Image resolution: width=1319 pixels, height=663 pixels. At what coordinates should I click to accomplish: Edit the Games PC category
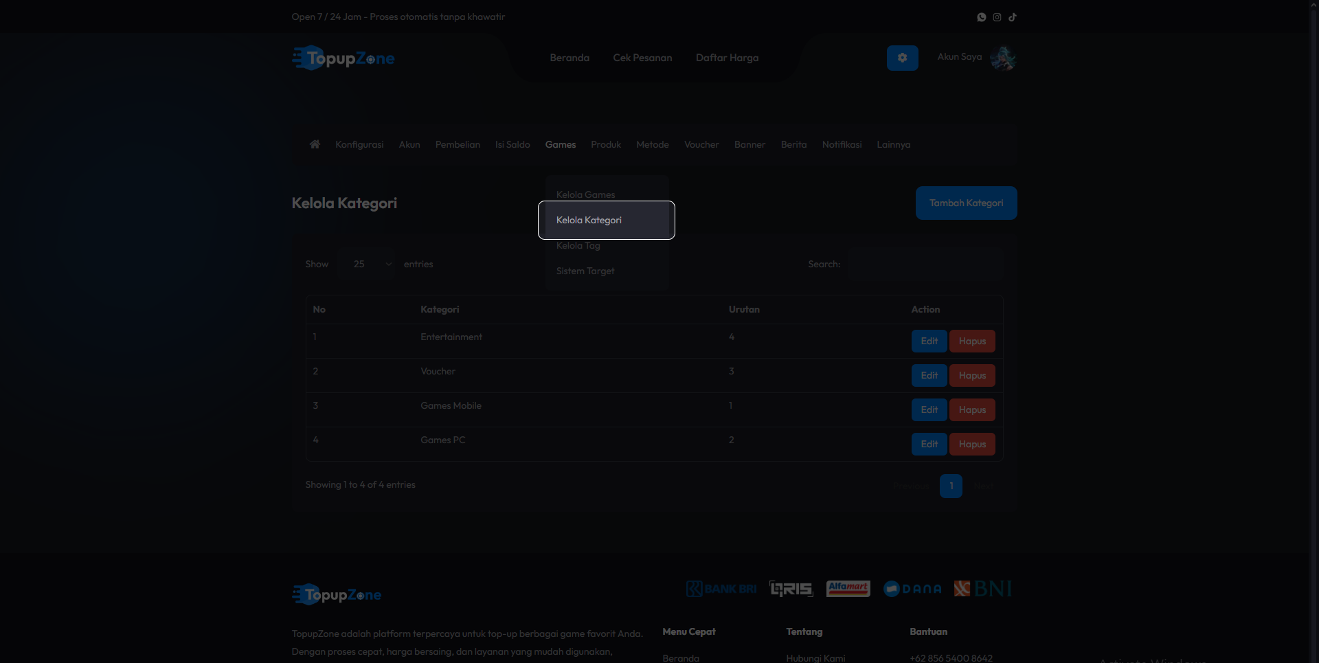tap(929, 444)
